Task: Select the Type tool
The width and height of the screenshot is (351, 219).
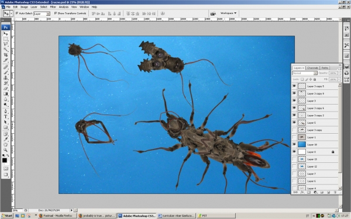Action: (6, 117)
